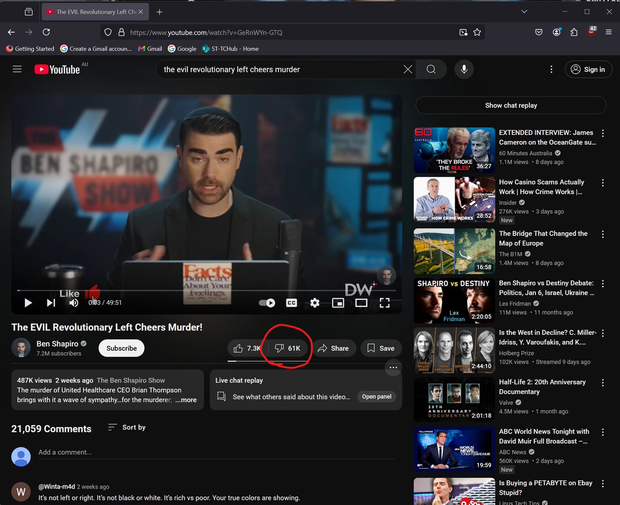Open more actions below Save
The image size is (620, 505).
pos(393,368)
